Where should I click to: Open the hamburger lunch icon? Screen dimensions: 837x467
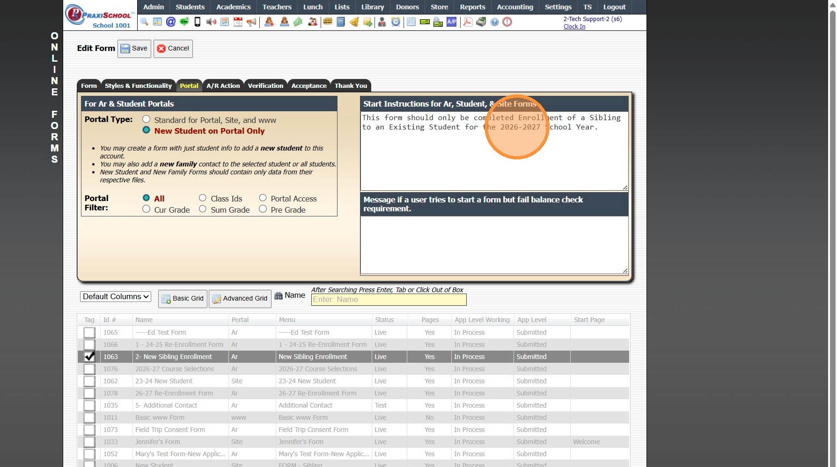(x=328, y=22)
